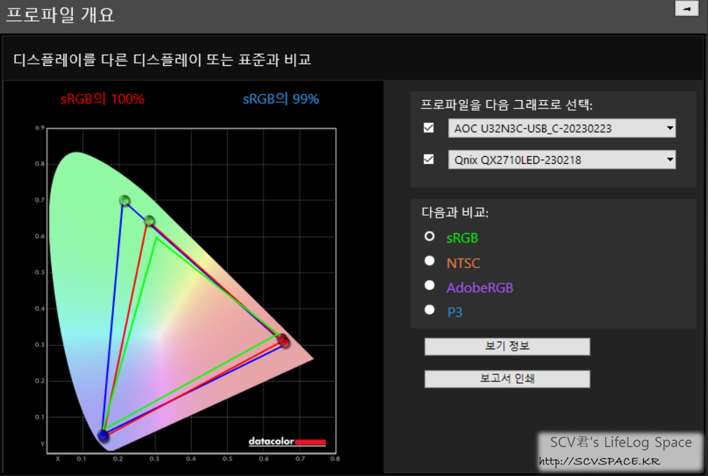Click the red 'sRGB의 100%' label
The height and width of the screenshot is (476, 708).
pos(102,99)
